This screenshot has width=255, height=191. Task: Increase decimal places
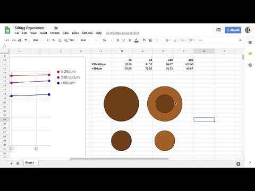click(66, 40)
